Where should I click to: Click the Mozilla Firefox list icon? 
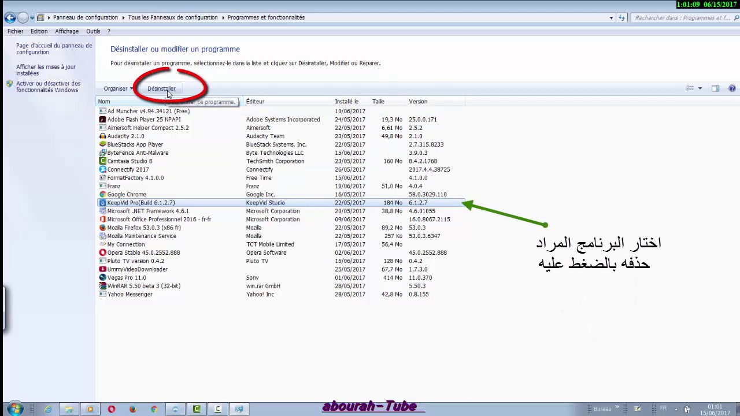tap(102, 228)
